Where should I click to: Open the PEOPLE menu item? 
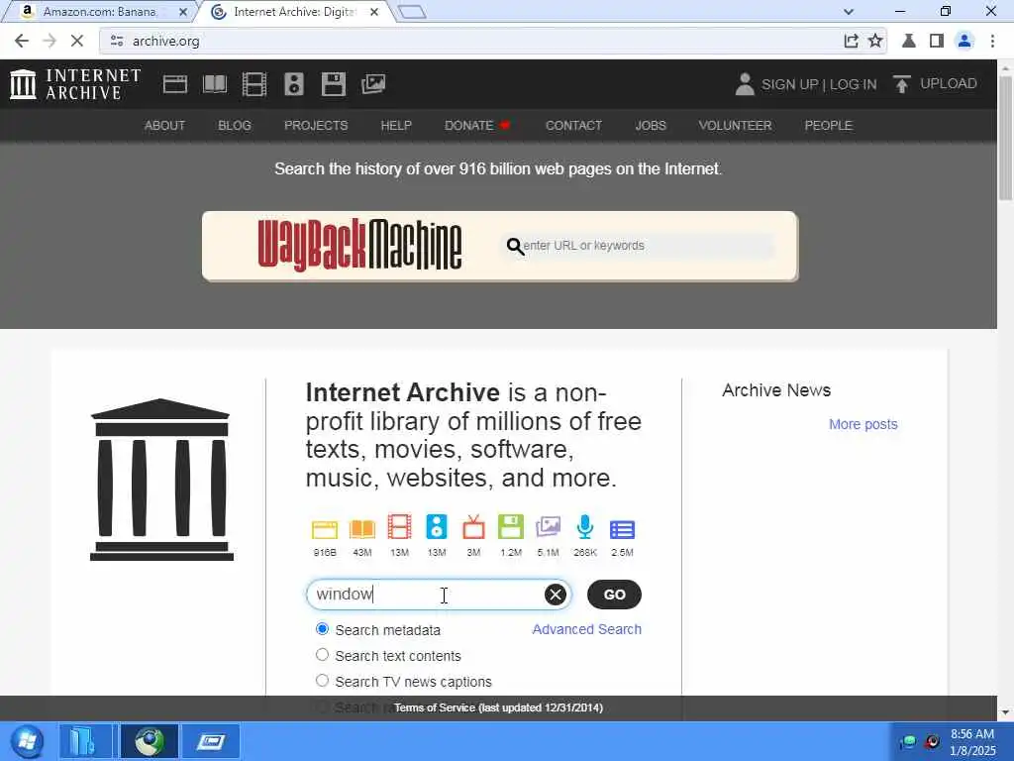[828, 126]
